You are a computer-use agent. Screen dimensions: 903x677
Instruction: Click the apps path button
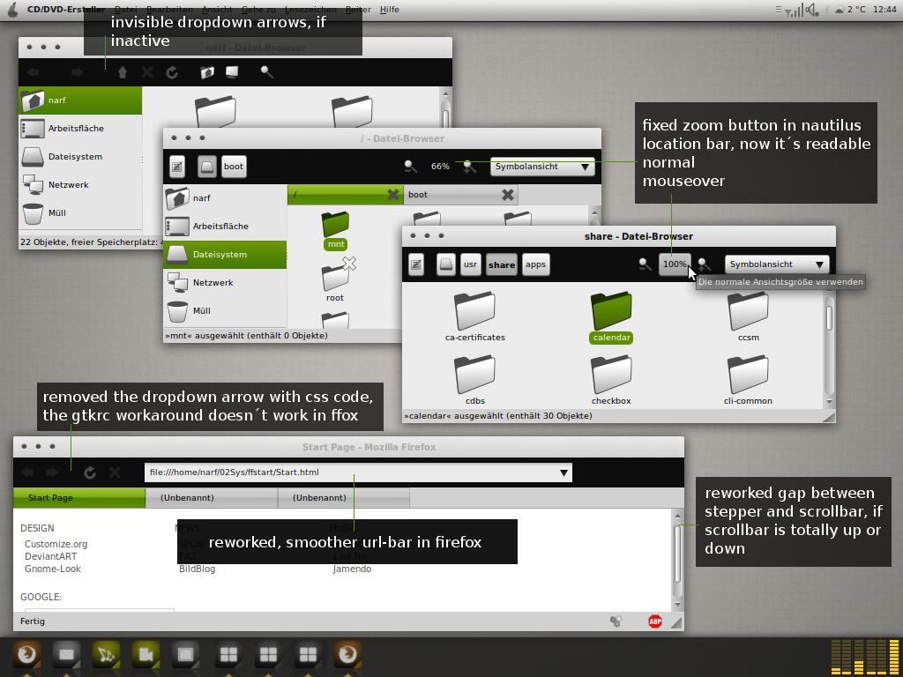click(535, 264)
